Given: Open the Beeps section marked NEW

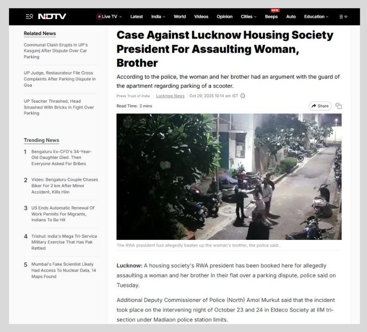Looking at the screenshot, I should [271, 17].
